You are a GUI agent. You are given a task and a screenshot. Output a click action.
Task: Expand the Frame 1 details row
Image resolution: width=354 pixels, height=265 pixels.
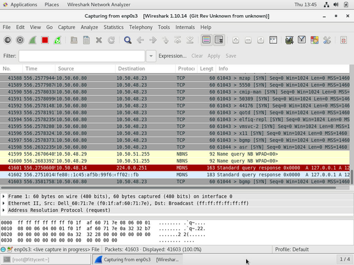pyautogui.click(x=4, y=196)
